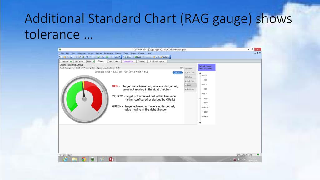Image resolution: width=320 pixels, height=180 pixels.
Task: Open Internet Explorer from the taskbar
Action: pos(65,159)
